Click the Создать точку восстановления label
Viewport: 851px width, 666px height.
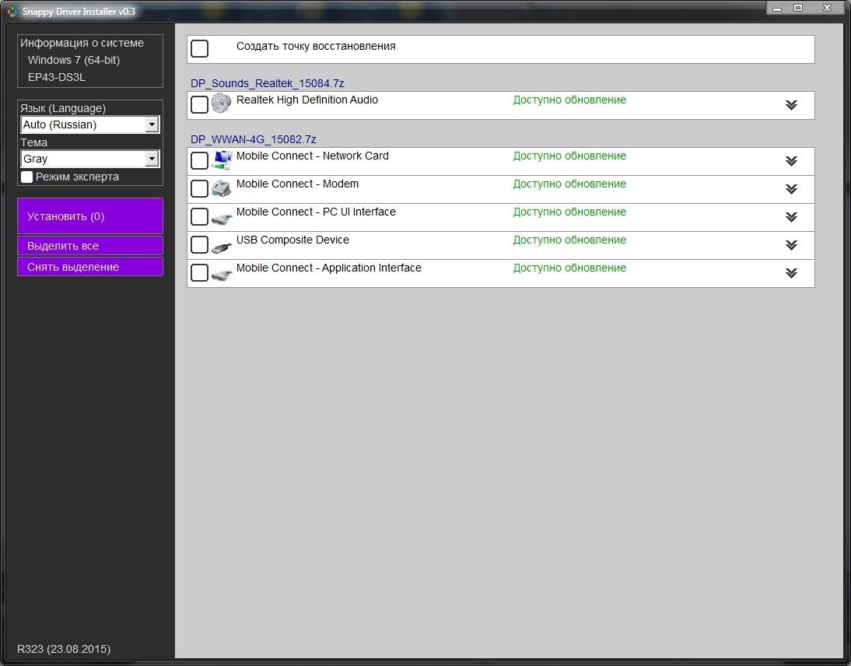coord(316,46)
